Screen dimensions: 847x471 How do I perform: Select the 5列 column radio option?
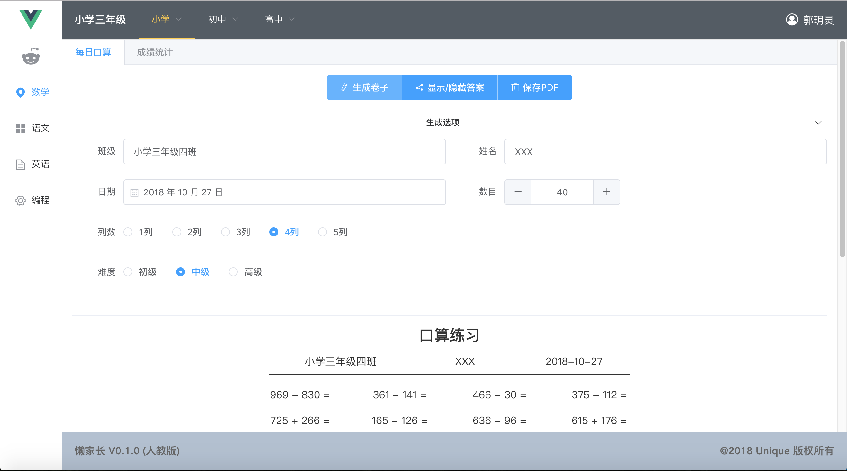(x=323, y=232)
